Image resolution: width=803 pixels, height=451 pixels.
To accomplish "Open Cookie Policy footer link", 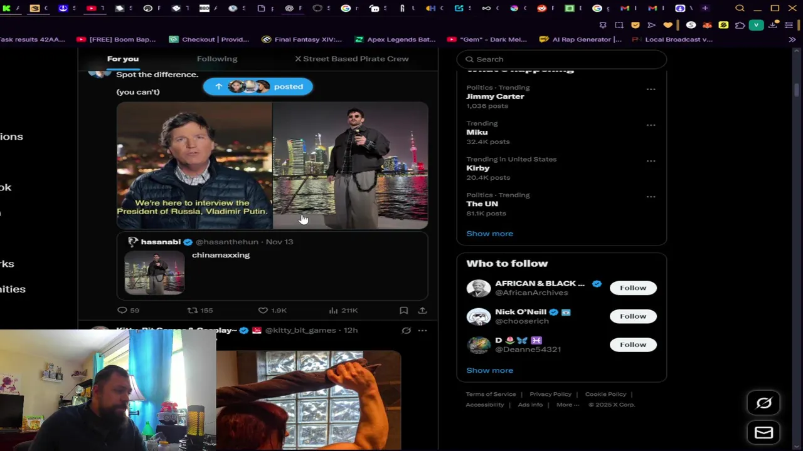I will tap(605, 394).
